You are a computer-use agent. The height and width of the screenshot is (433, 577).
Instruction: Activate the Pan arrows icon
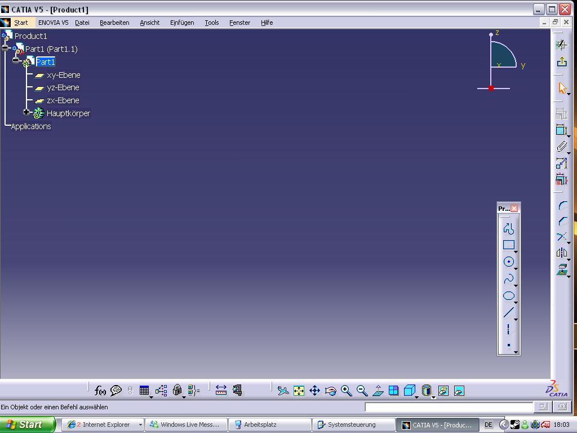pos(314,391)
